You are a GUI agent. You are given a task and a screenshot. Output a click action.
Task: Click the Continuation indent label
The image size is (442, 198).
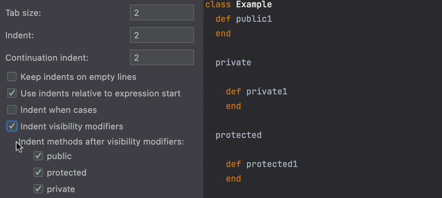pos(47,58)
